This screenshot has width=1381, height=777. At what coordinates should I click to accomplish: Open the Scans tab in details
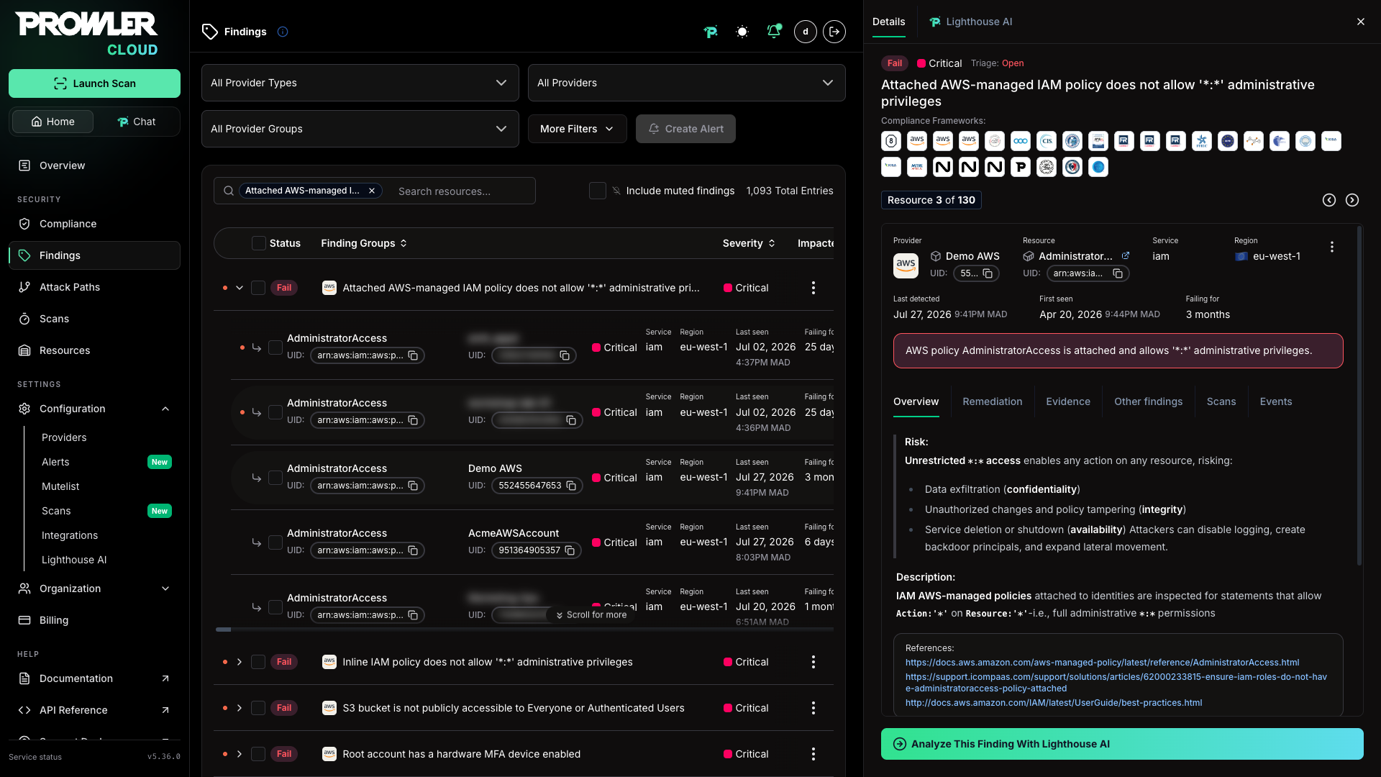[1221, 401]
